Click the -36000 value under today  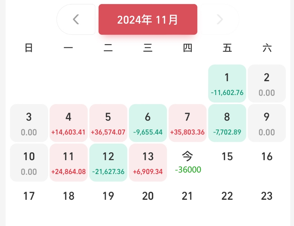point(188,170)
